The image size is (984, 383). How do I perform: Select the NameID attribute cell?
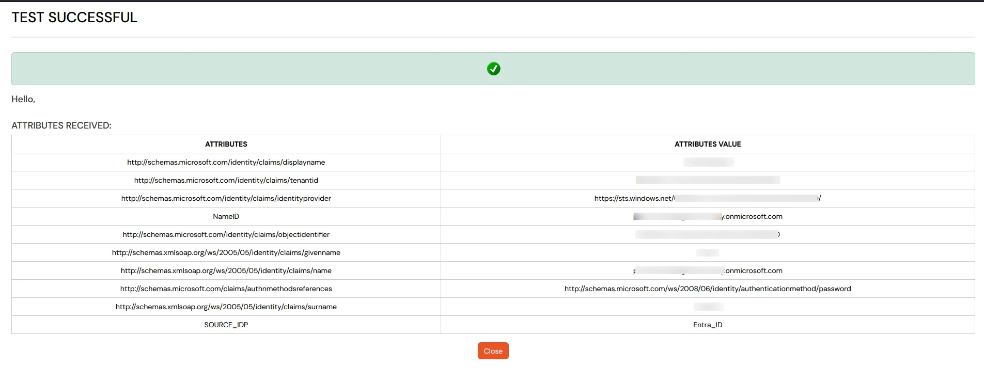[226, 216]
